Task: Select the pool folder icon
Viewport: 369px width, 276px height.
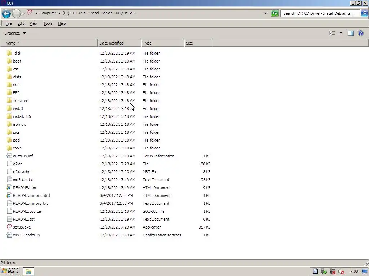Action: point(9,140)
